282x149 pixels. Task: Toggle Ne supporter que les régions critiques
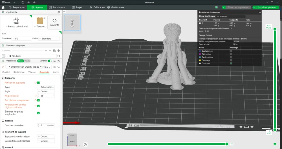(x=38, y=106)
